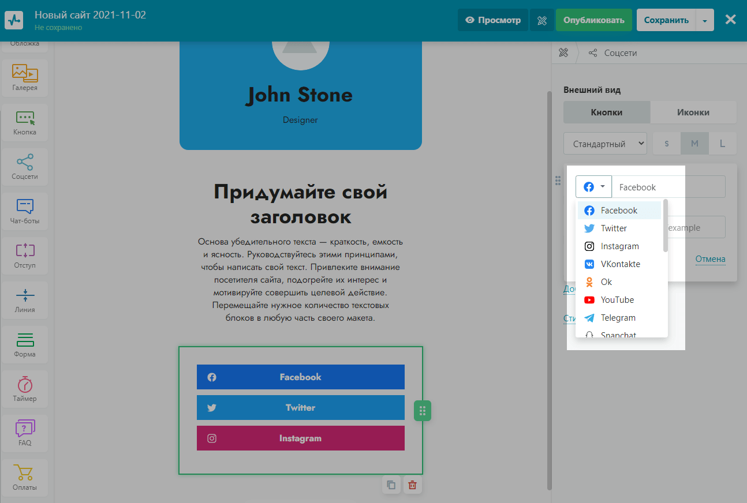Delete the selected social block with trash icon
Screen dimensions: 747x503
412,485
